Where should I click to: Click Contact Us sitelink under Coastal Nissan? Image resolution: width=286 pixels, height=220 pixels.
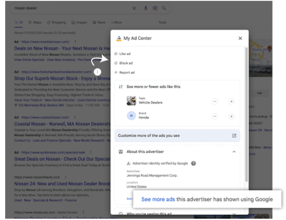tap(22, 140)
